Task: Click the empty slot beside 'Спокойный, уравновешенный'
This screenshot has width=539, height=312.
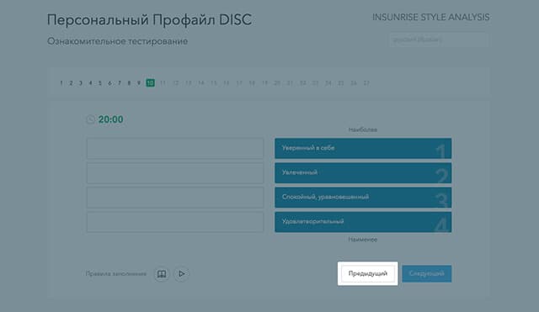Action: click(175, 198)
